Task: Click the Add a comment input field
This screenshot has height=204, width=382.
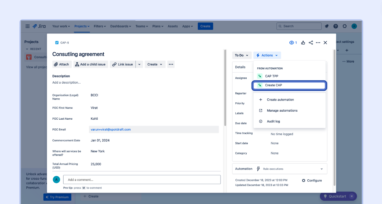Action: [142, 180]
